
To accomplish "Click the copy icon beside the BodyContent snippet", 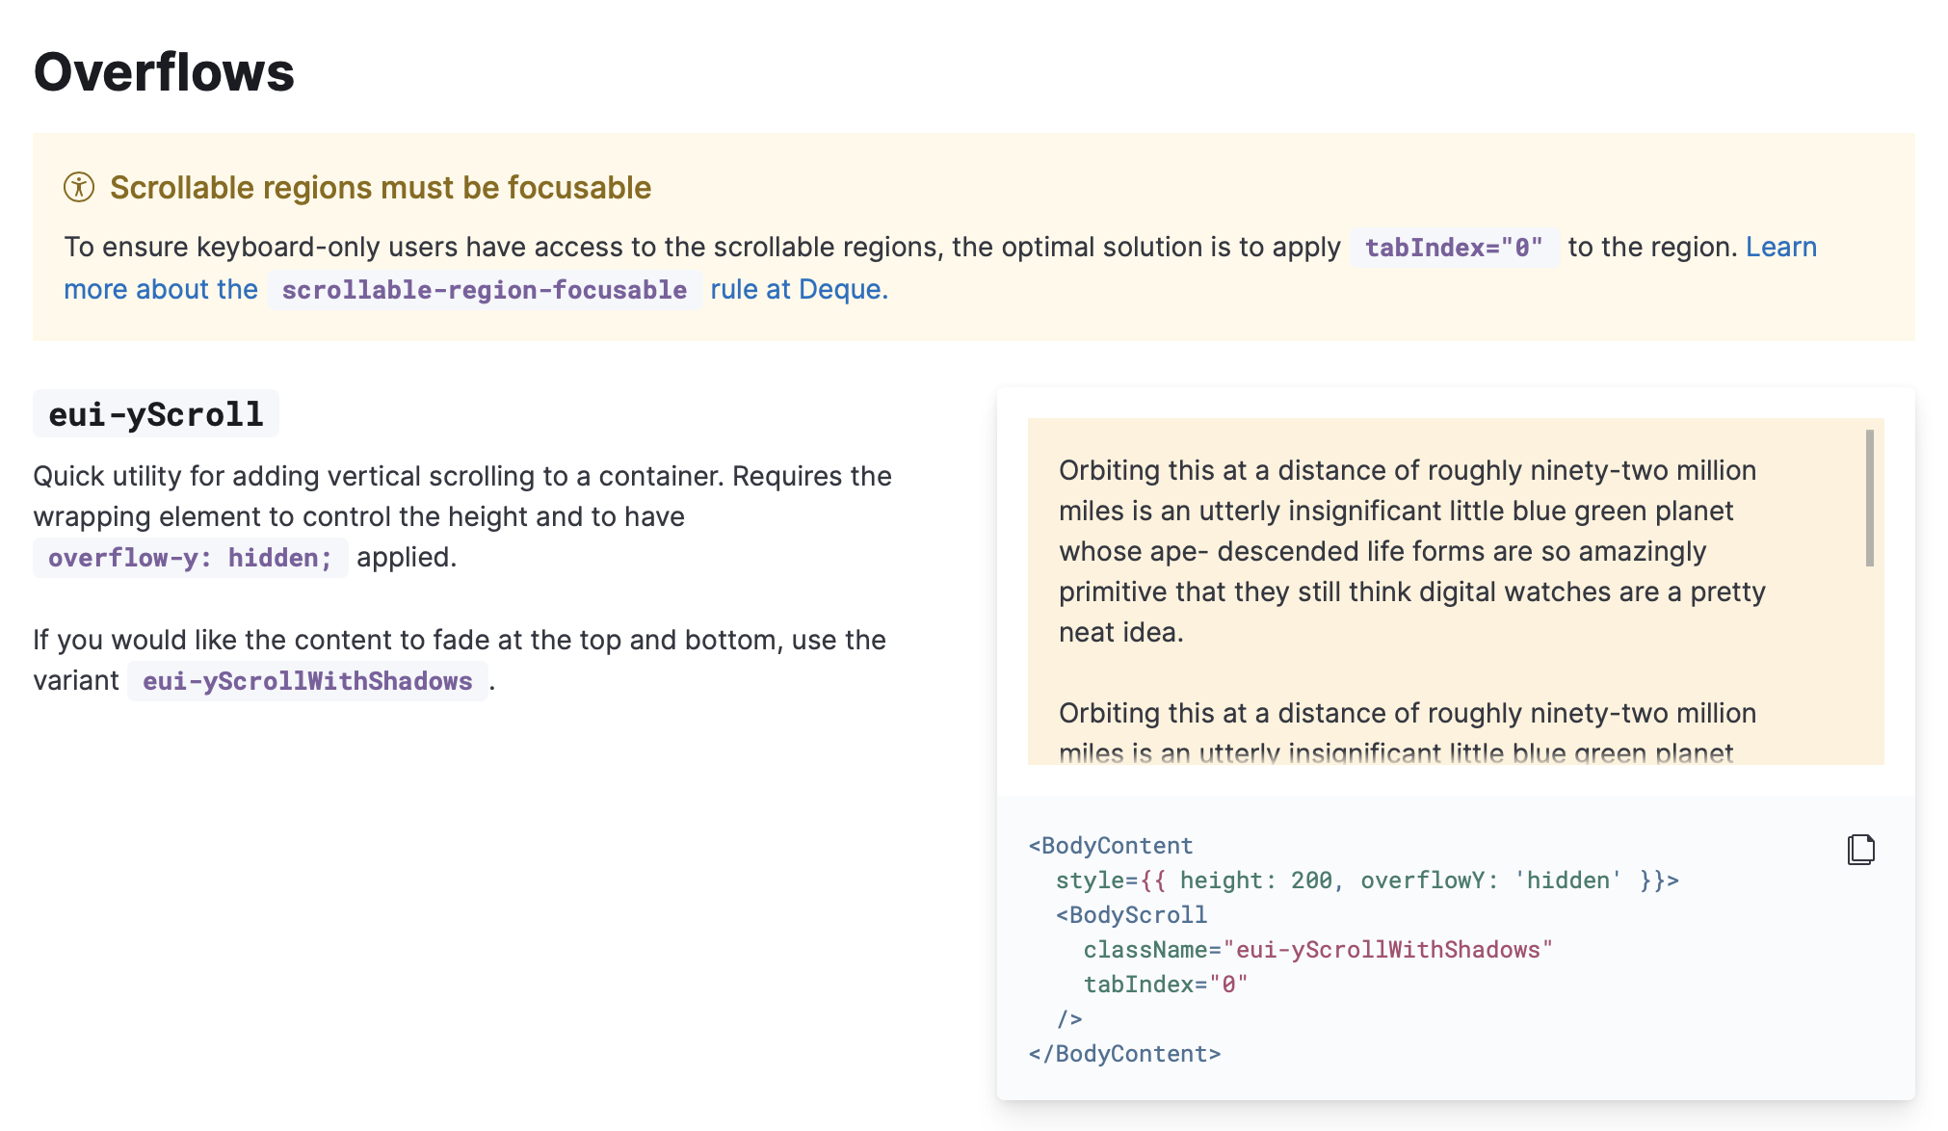I will 1860,849.
